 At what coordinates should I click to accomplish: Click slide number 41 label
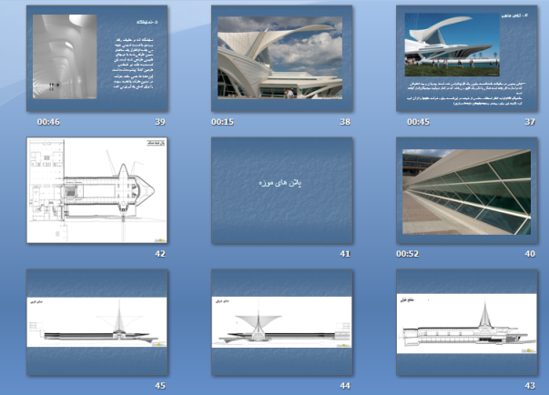[345, 254]
